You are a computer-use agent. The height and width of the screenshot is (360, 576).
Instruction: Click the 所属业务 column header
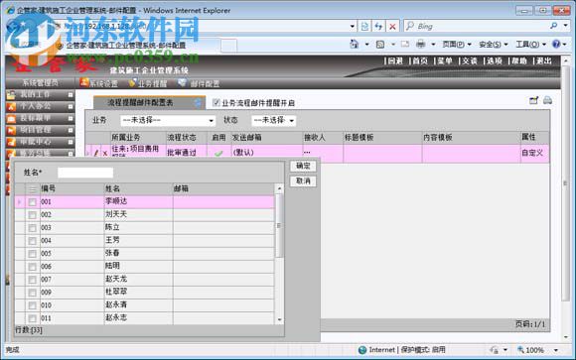point(138,137)
